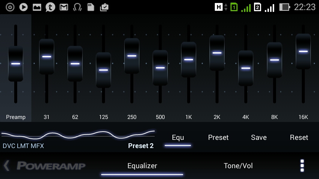This screenshot has height=179, width=319.
Task: Tap the 125 frequency label
Action: (x=103, y=117)
